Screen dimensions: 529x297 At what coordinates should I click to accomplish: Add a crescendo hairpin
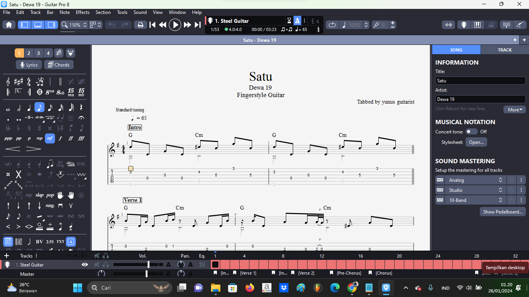[13, 148]
